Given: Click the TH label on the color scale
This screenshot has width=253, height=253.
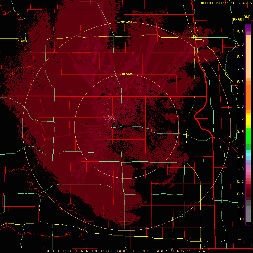Looking at the screenshot, I should click(x=241, y=219).
